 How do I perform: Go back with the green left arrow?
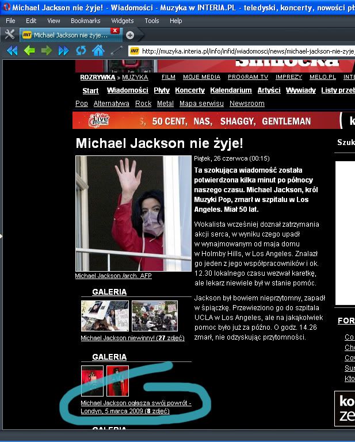pyautogui.click(x=29, y=51)
